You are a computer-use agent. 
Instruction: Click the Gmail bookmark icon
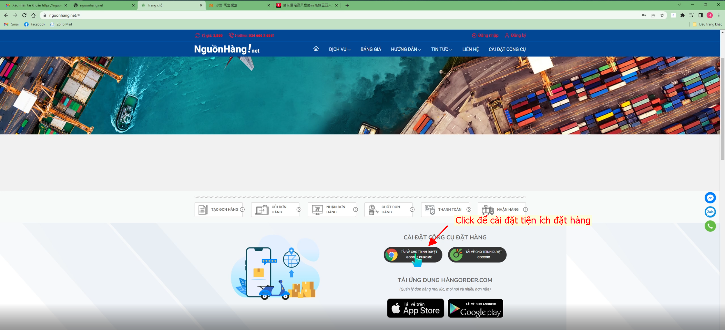tap(6, 24)
